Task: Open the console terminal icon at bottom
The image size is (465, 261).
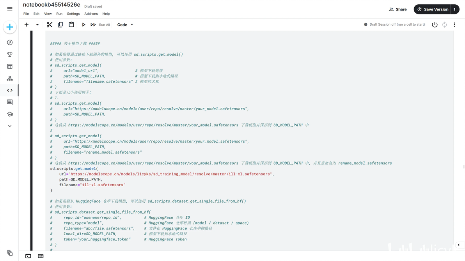Action: [28, 256]
